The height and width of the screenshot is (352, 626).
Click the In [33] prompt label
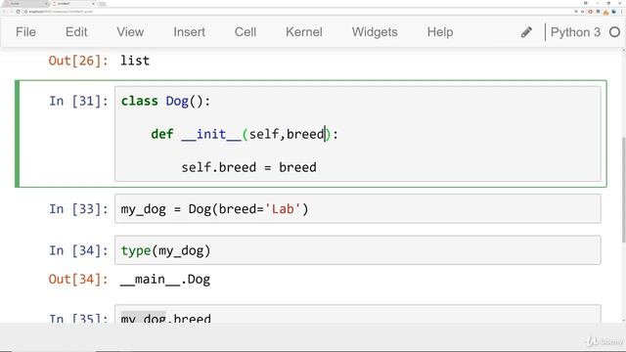[x=78, y=208]
